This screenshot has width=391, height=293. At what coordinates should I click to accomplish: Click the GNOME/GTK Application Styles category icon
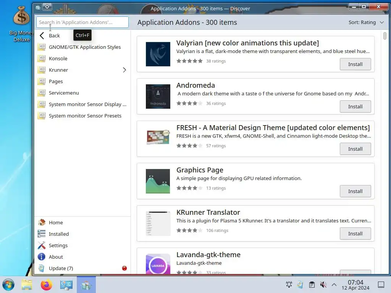pos(42,47)
